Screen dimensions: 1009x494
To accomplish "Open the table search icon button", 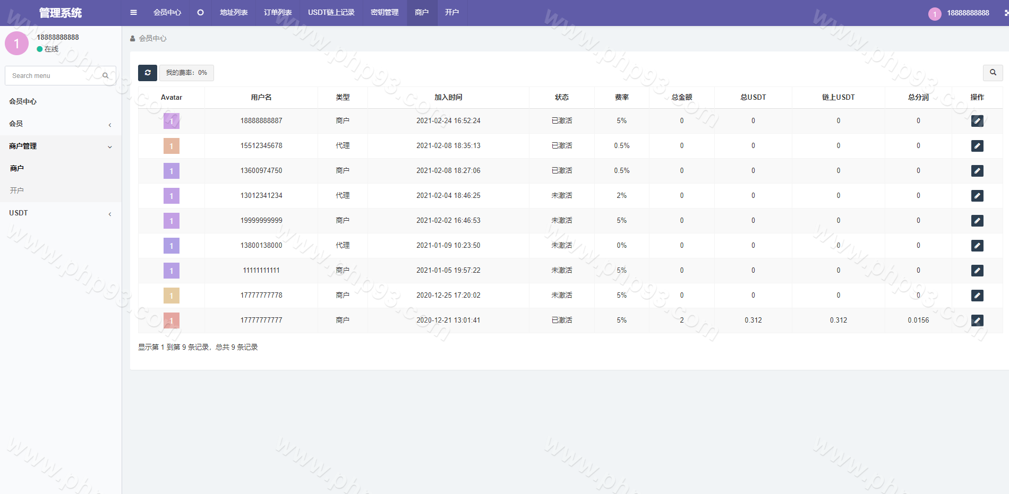I will coord(993,73).
